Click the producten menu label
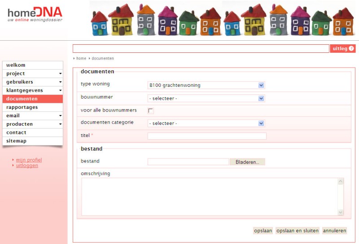The width and height of the screenshot is (359, 244). [x=19, y=124]
